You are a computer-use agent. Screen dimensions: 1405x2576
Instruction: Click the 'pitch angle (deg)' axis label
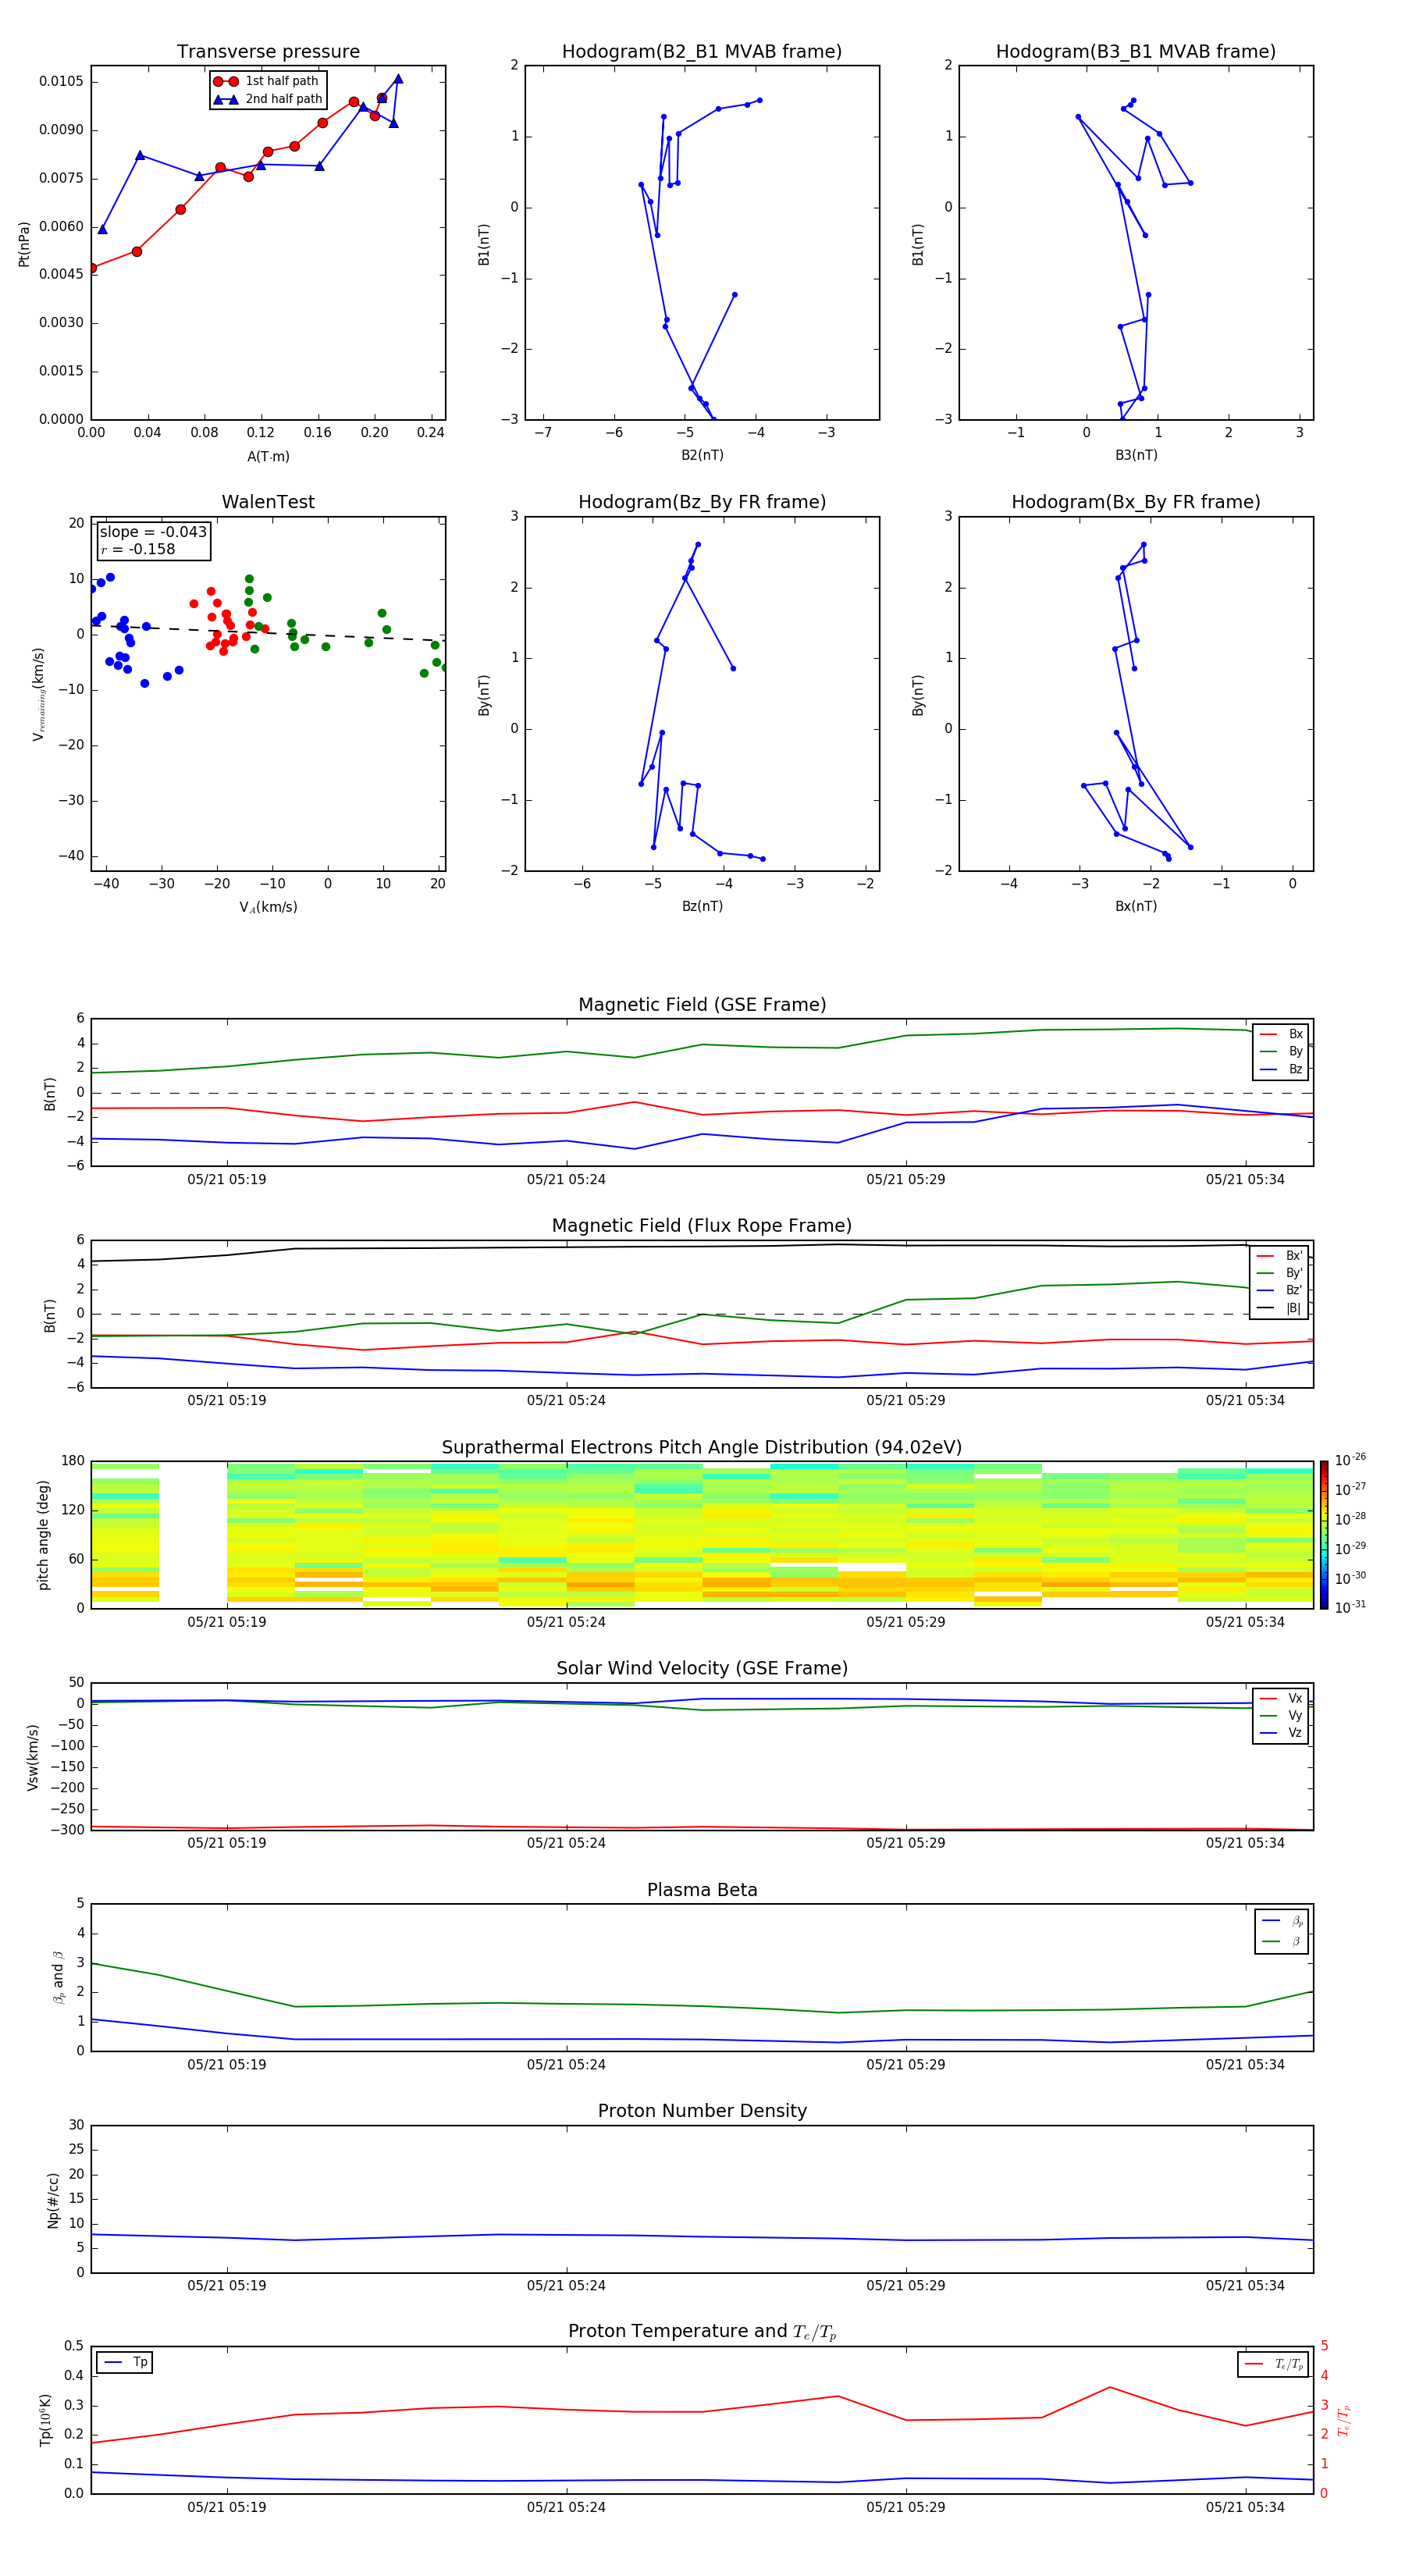[43, 1535]
